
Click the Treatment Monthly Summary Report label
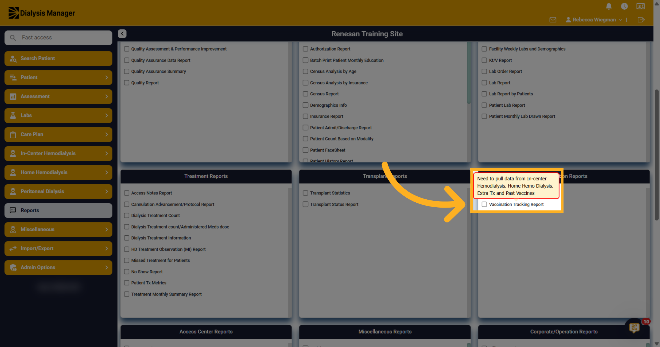(x=166, y=294)
